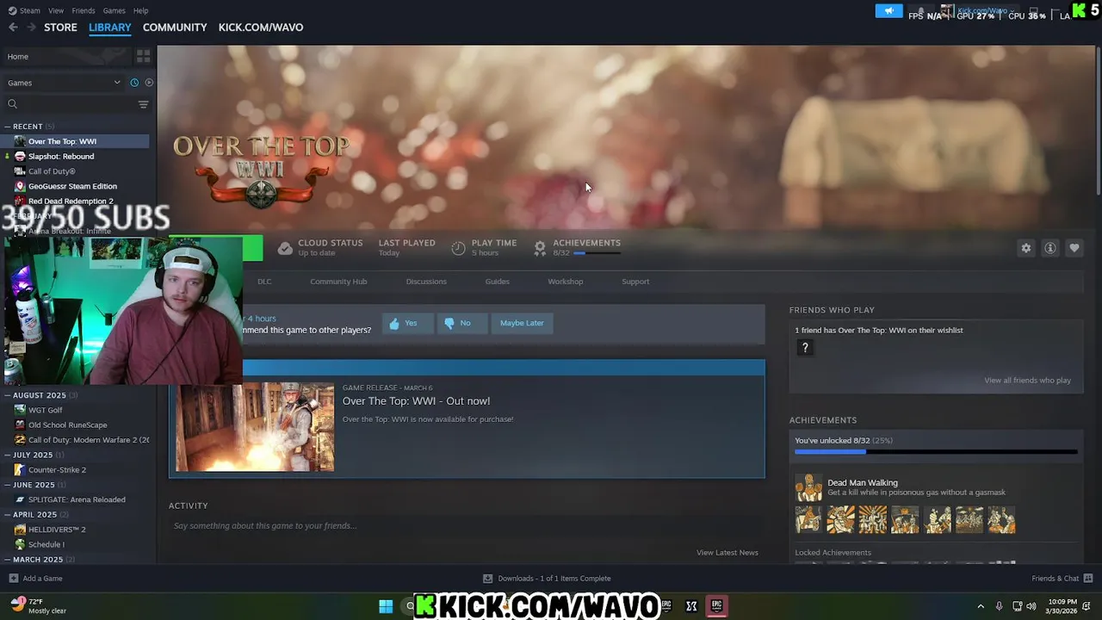Open Dead Man Walking achievement icon
Image resolution: width=1102 pixels, height=620 pixels.
pyautogui.click(x=808, y=487)
